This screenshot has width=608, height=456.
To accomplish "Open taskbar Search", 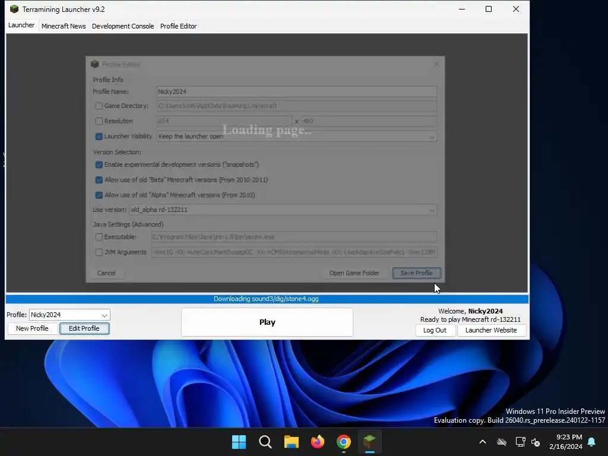I will tap(265, 442).
